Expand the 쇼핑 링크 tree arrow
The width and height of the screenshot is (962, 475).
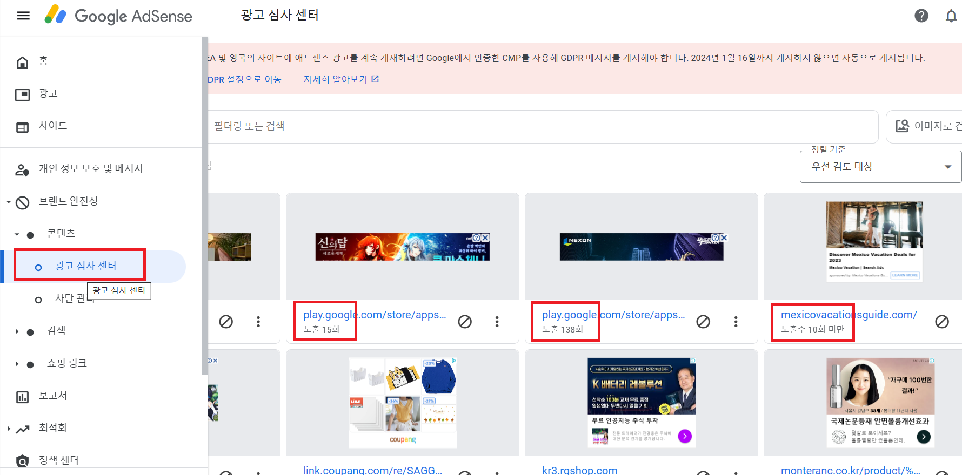tap(17, 364)
